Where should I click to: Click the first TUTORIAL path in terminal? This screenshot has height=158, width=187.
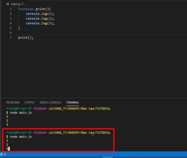(x=103, y=109)
